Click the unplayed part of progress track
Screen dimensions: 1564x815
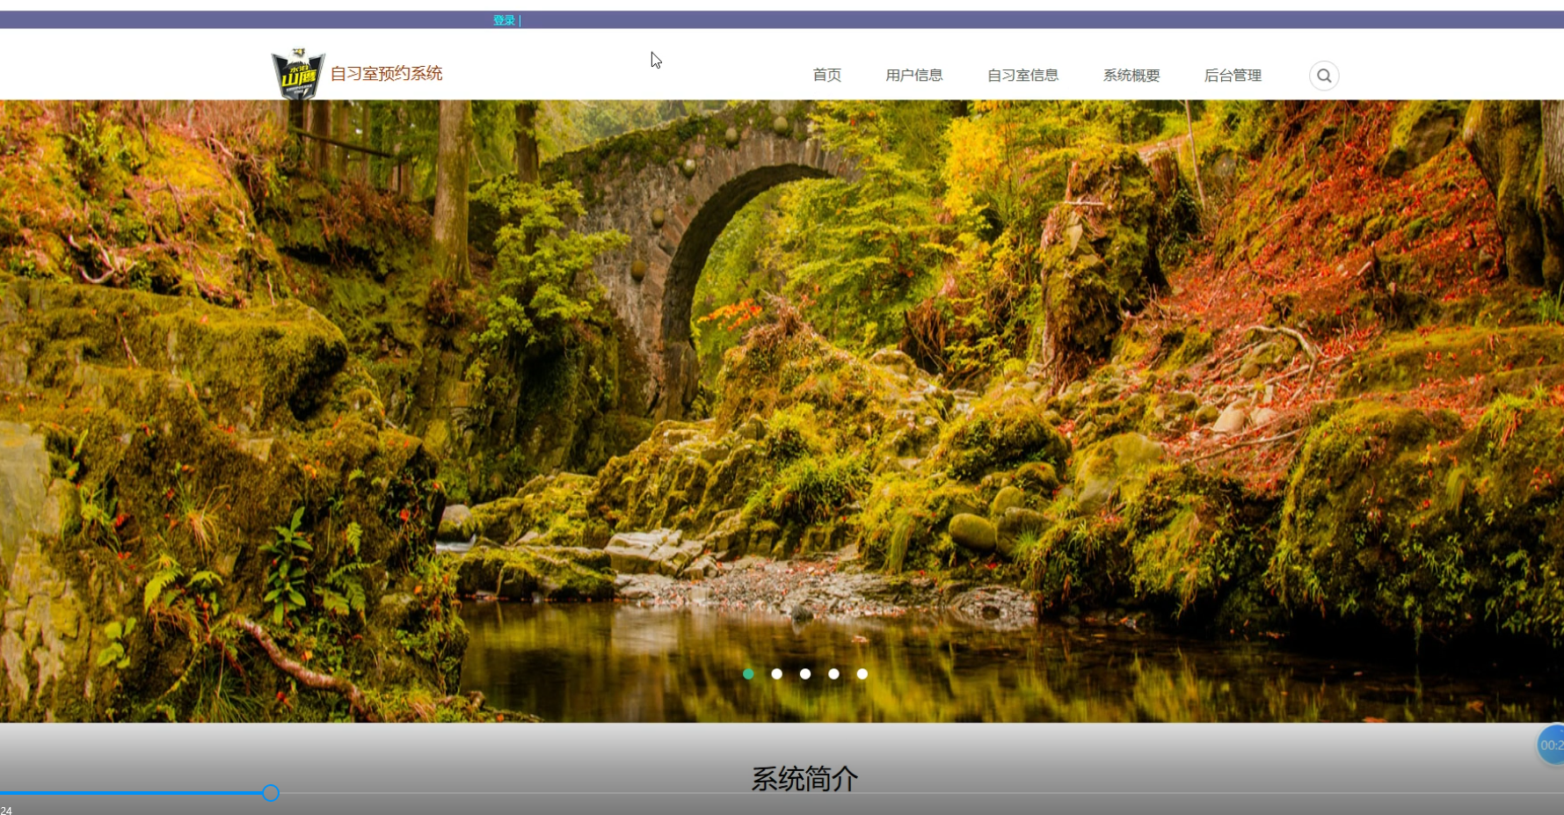[x=879, y=793]
